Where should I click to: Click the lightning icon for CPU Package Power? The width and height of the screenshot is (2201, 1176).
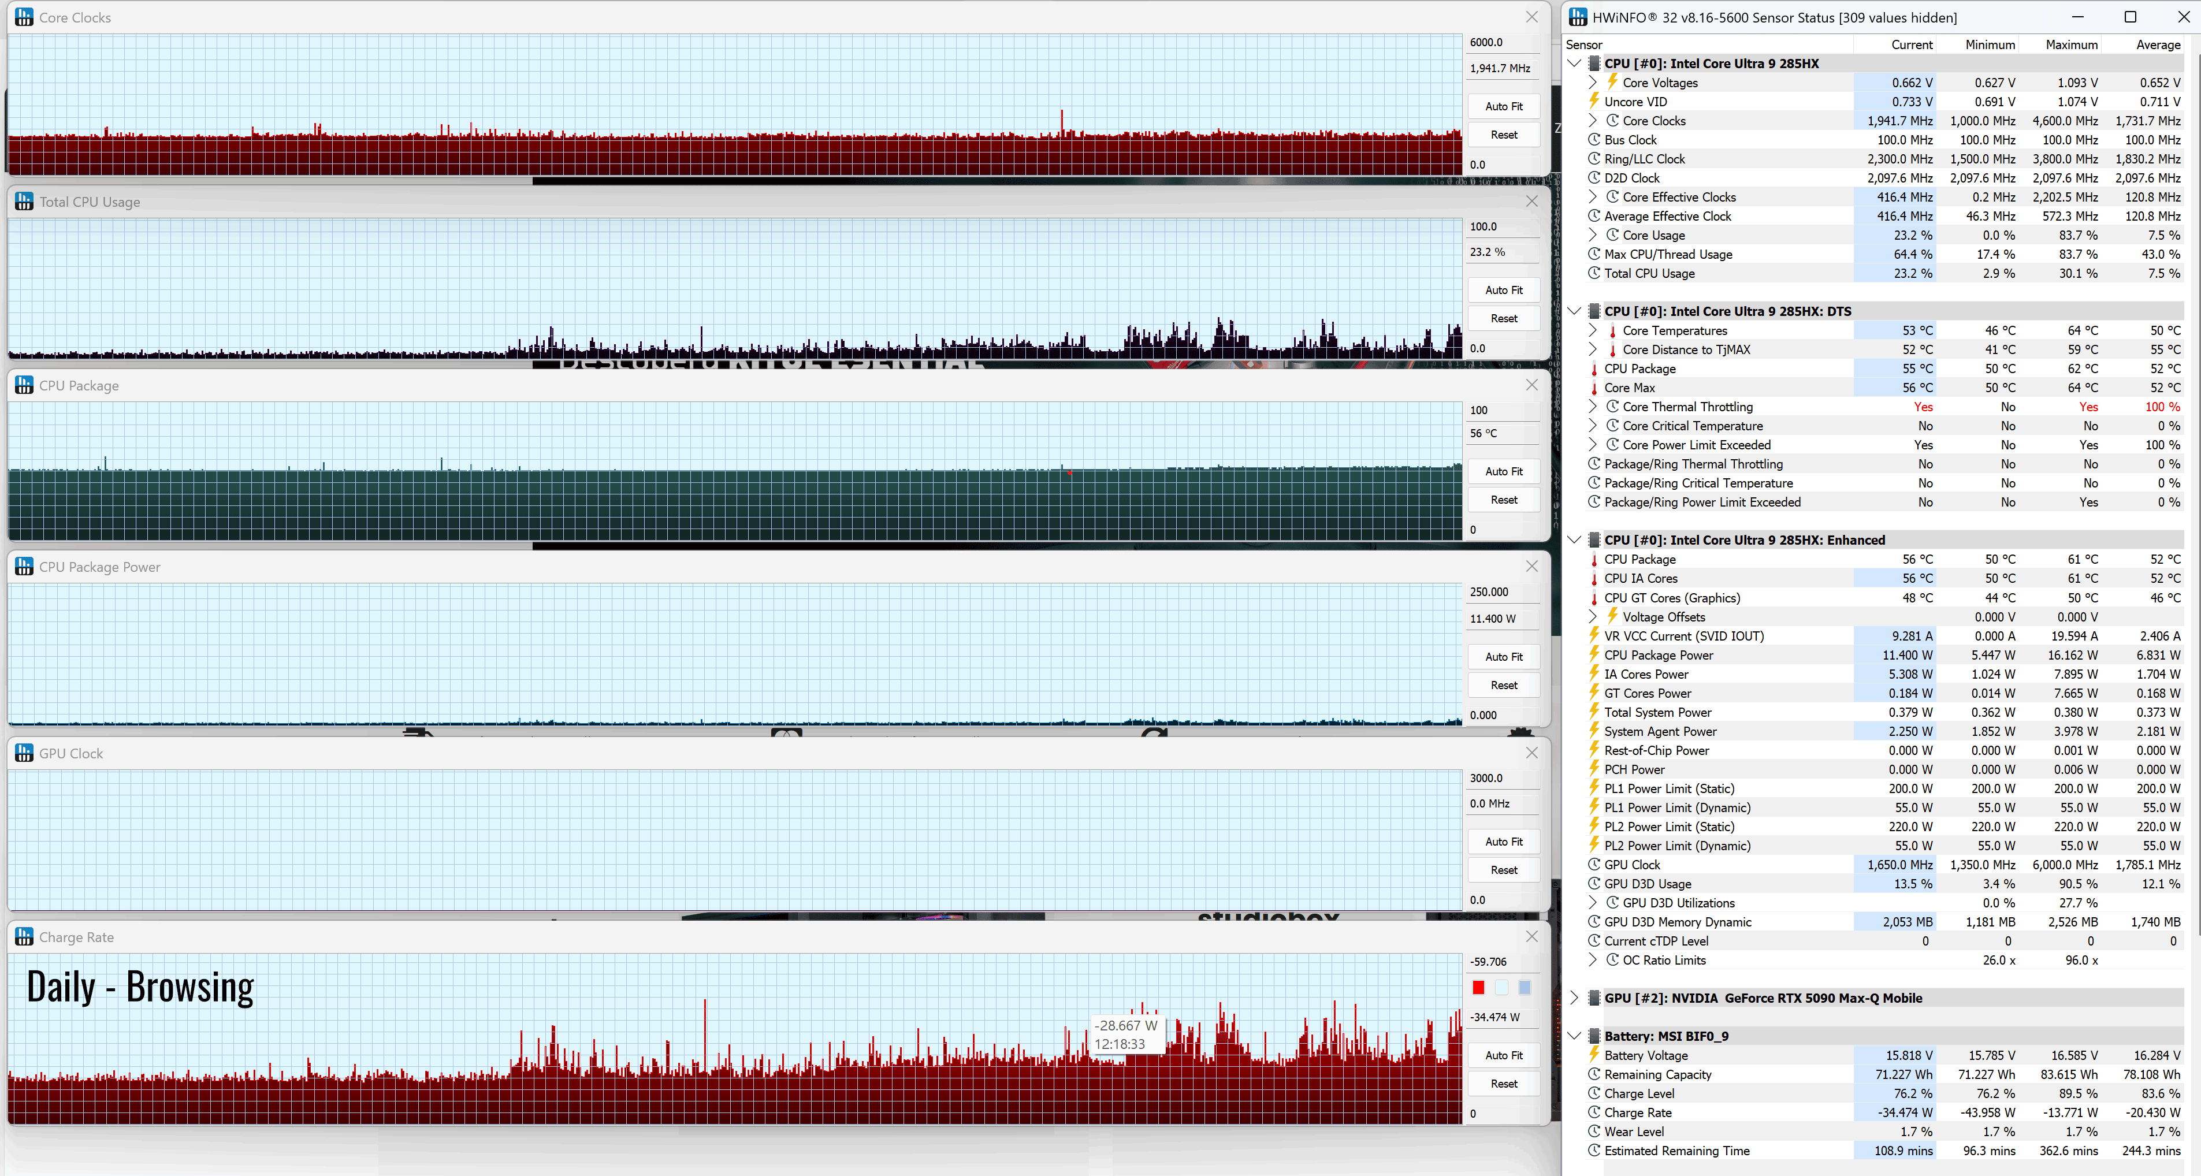tap(1593, 654)
